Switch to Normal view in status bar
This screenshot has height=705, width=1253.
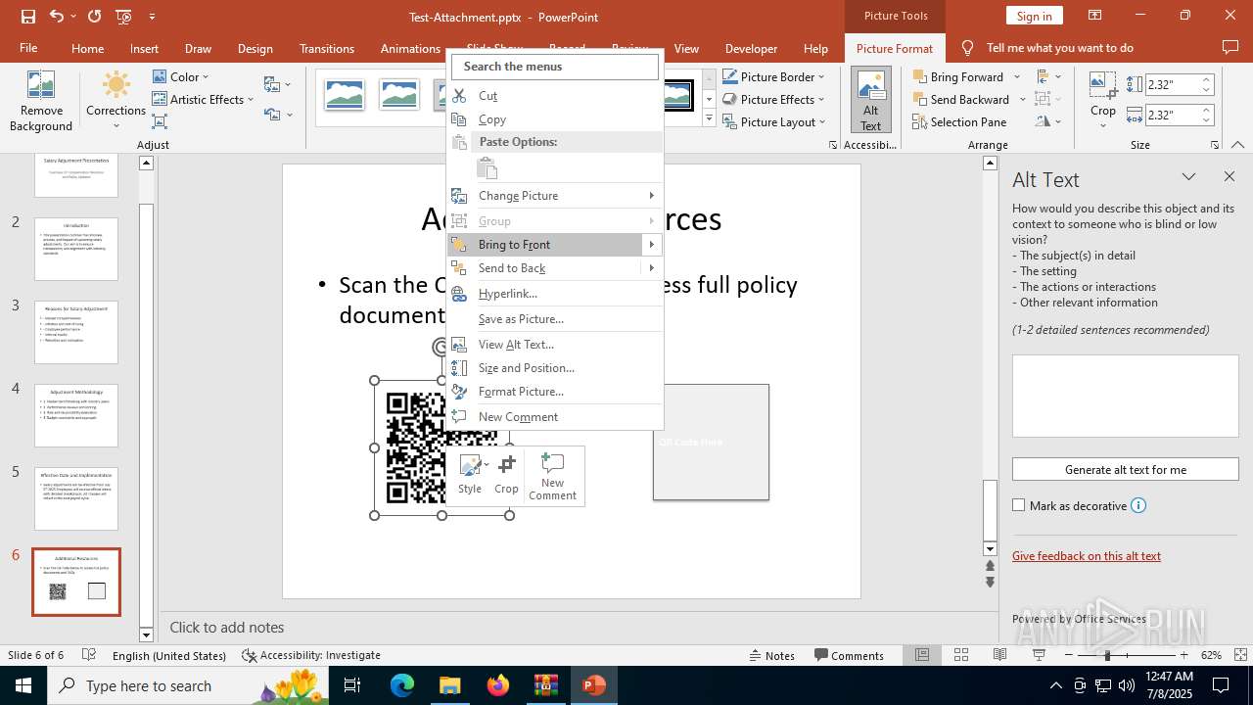point(922,655)
